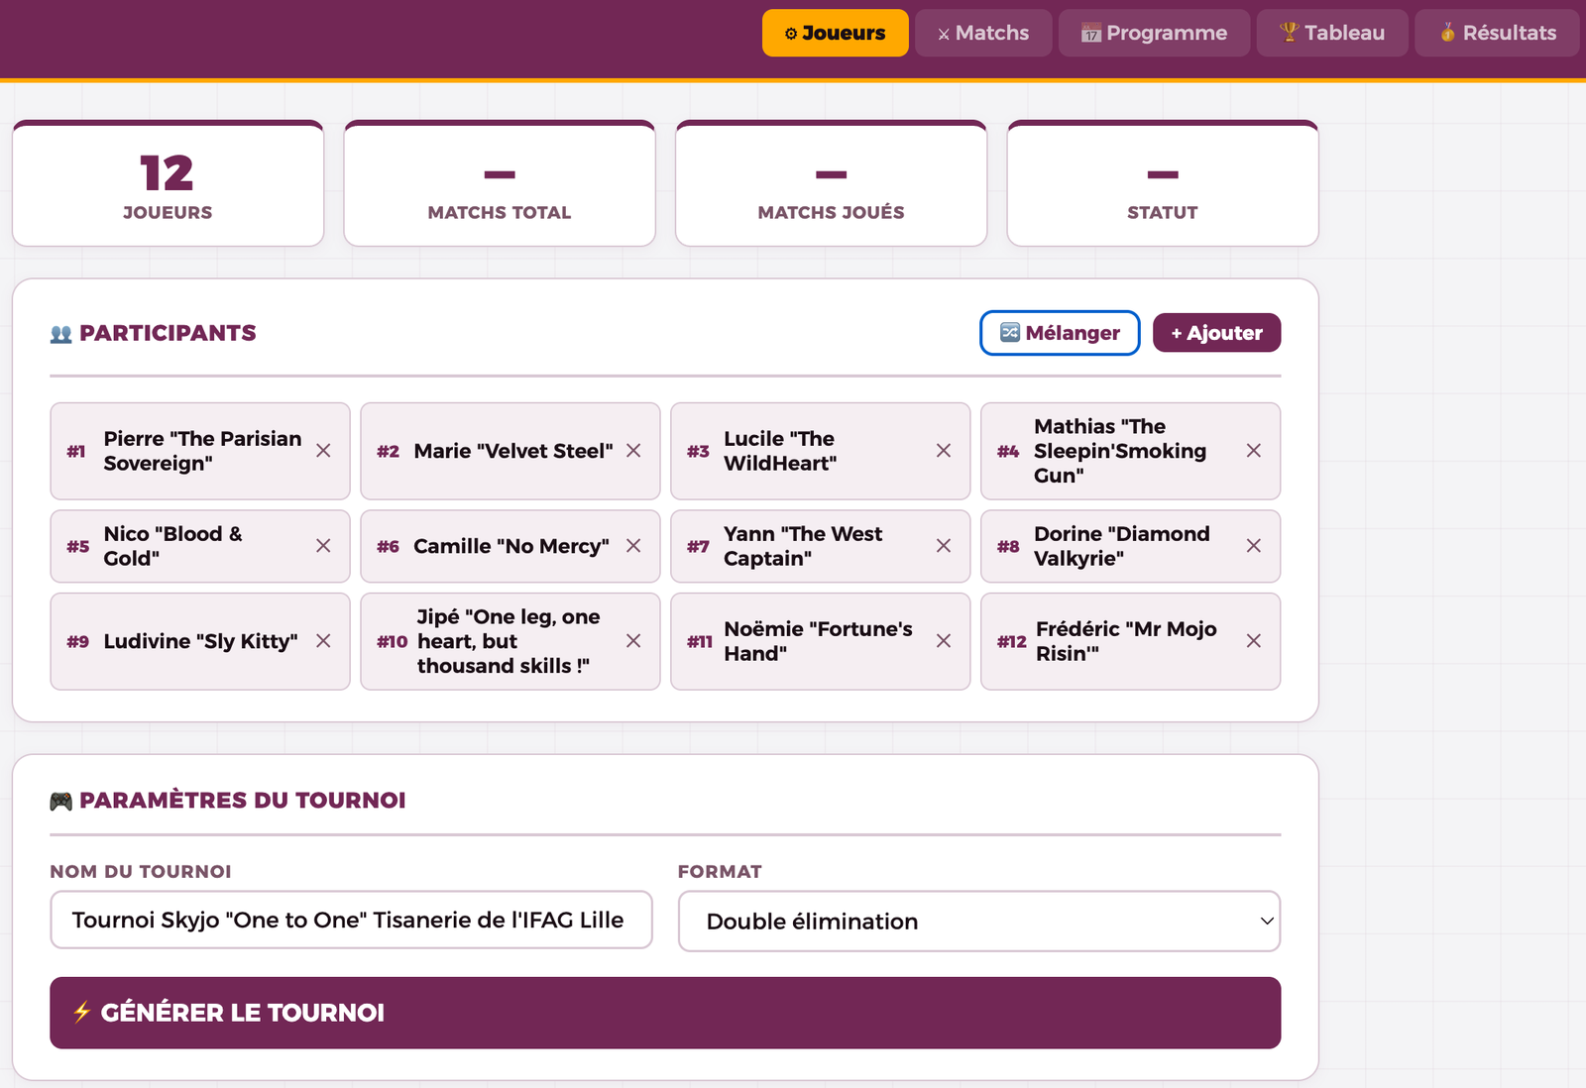
Task: Delete player #10 Jipé using X
Action: pos(633,641)
